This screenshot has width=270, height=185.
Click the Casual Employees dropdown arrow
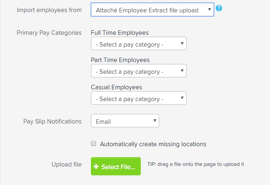[x=182, y=98]
